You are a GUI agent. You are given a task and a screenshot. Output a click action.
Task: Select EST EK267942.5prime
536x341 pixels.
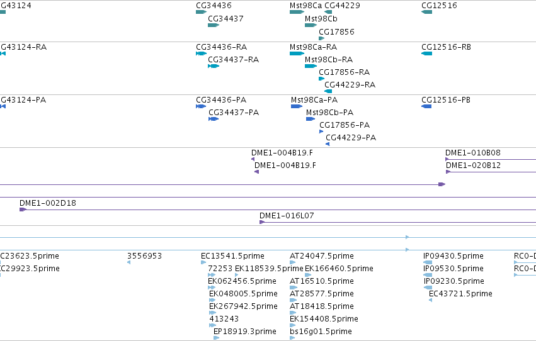tap(243, 306)
